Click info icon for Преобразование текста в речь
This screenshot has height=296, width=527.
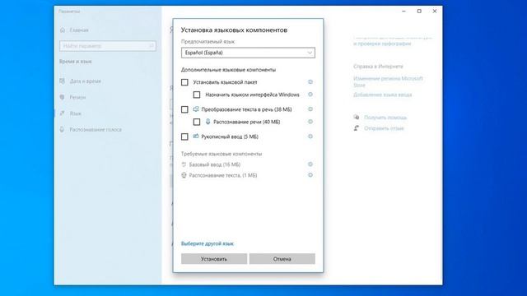pos(310,109)
